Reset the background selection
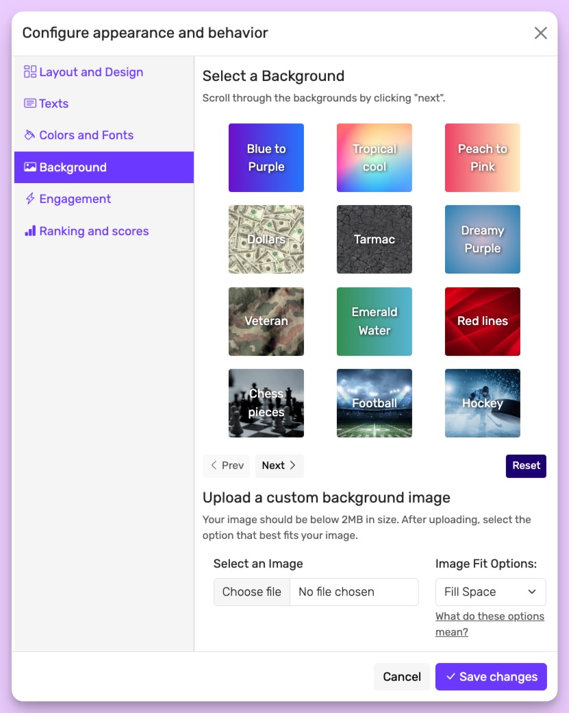Screen dimensions: 569x713 526,466
